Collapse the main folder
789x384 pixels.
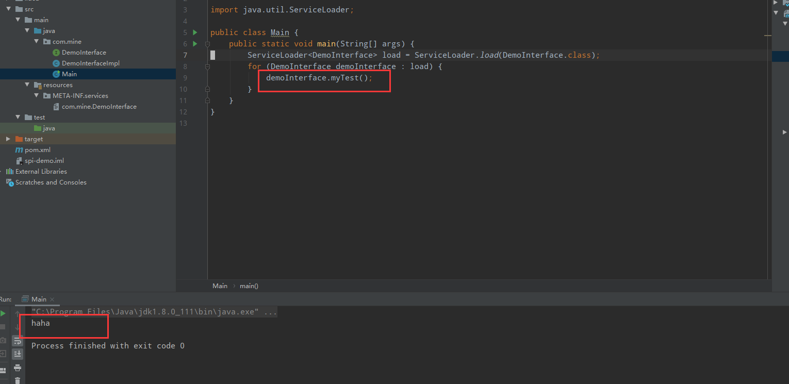point(18,20)
